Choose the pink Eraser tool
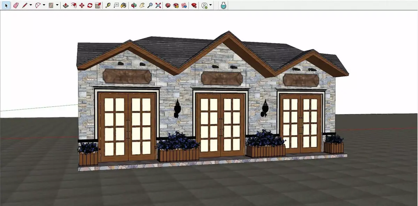This screenshot has height=206, width=418. pyautogui.click(x=16, y=5)
